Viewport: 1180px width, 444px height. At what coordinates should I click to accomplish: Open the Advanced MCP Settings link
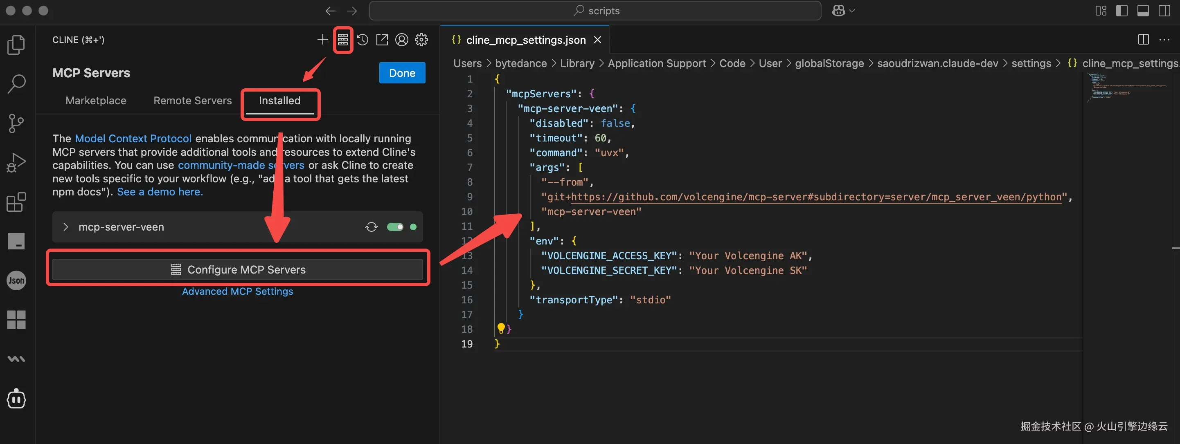(237, 292)
